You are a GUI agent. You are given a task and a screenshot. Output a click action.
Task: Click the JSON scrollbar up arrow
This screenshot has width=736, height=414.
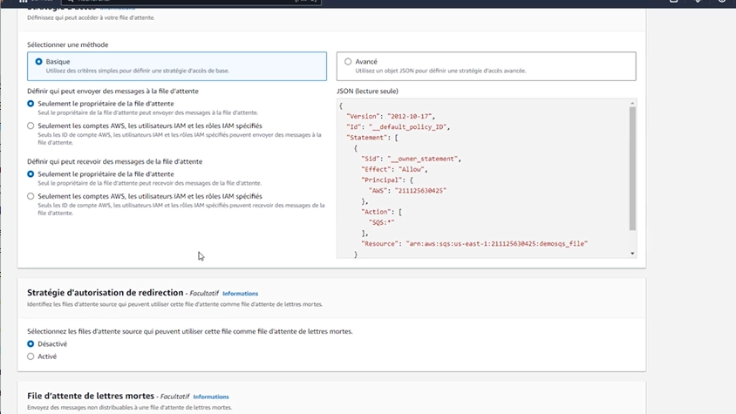click(x=632, y=102)
